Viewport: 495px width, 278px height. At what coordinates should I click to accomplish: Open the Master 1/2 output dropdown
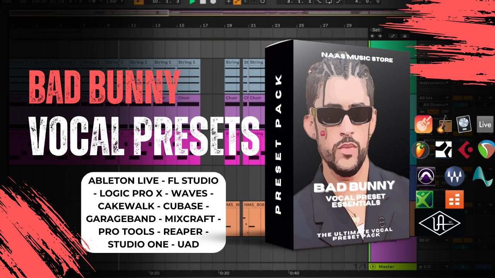[433, 267]
